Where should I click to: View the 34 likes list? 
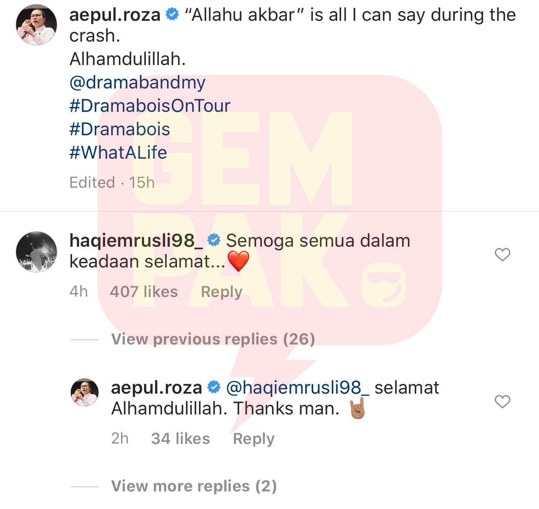click(x=181, y=439)
